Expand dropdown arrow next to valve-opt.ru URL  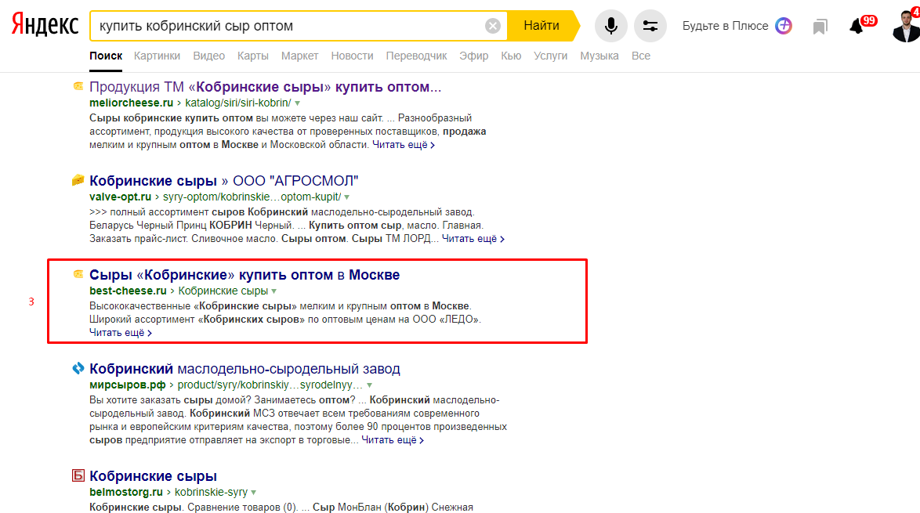coord(346,197)
